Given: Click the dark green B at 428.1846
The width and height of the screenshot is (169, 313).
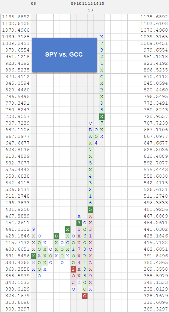Looking at the screenshot, I should tap(56, 236).
